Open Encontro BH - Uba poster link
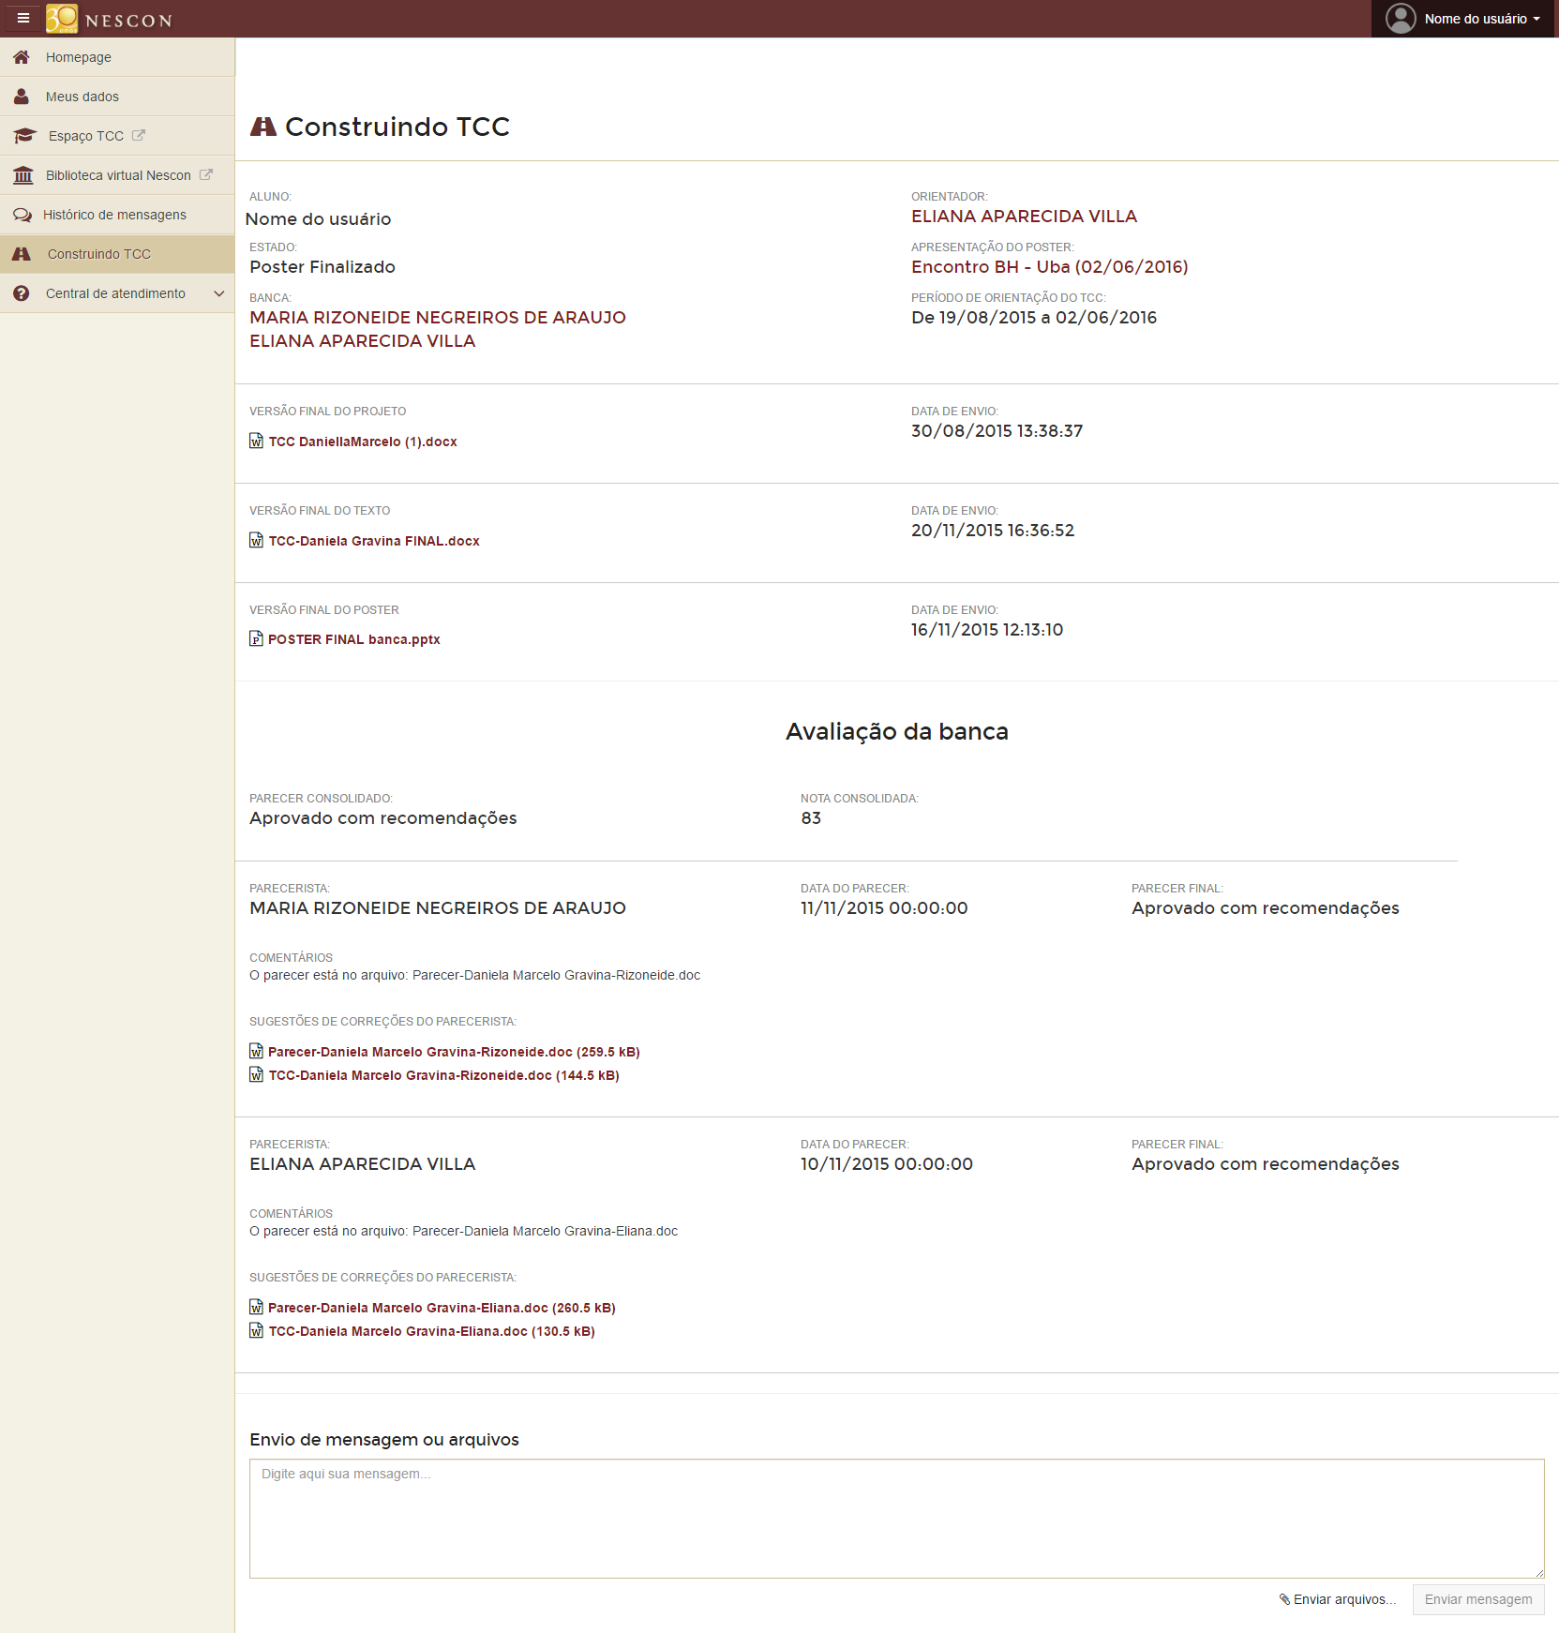Screen dimensions: 1559x1633 (x=1050, y=267)
